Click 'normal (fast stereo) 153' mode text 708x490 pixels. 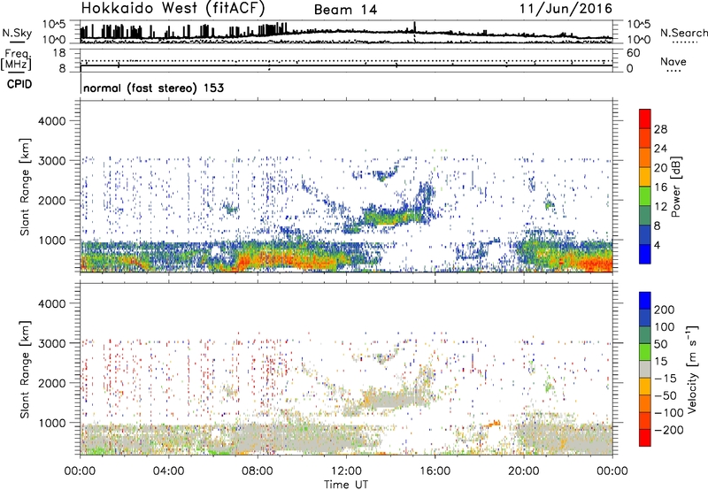pos(153,88)
